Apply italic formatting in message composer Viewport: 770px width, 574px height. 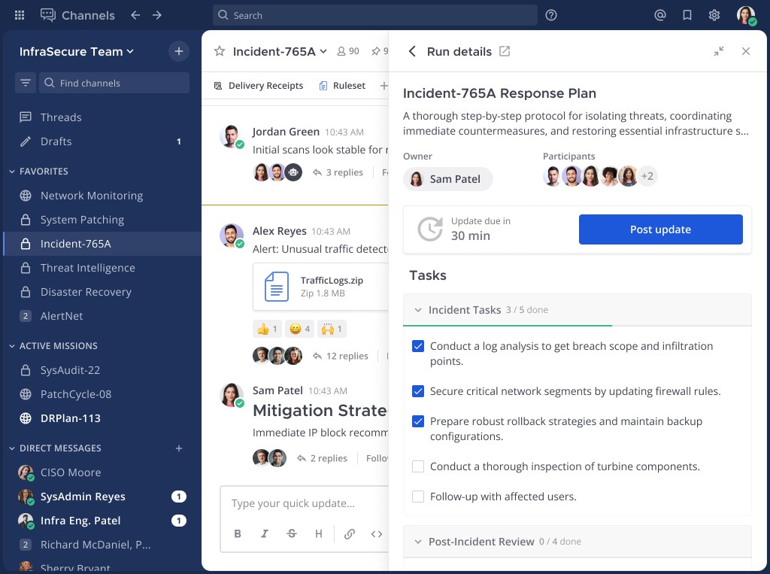pos(265,533)
